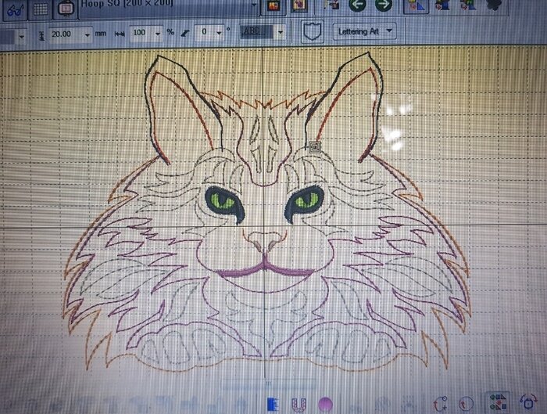This screenshot has height=414, width=547.
Task: Click the patterned U icon at bottom
Action: point(299,405)
